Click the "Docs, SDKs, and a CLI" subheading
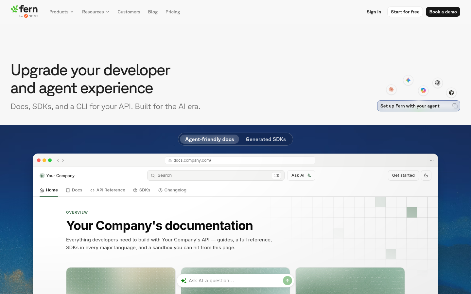 coord(105,106)
